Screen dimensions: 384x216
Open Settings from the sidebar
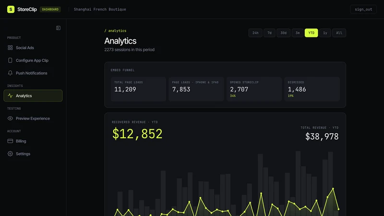33,154
